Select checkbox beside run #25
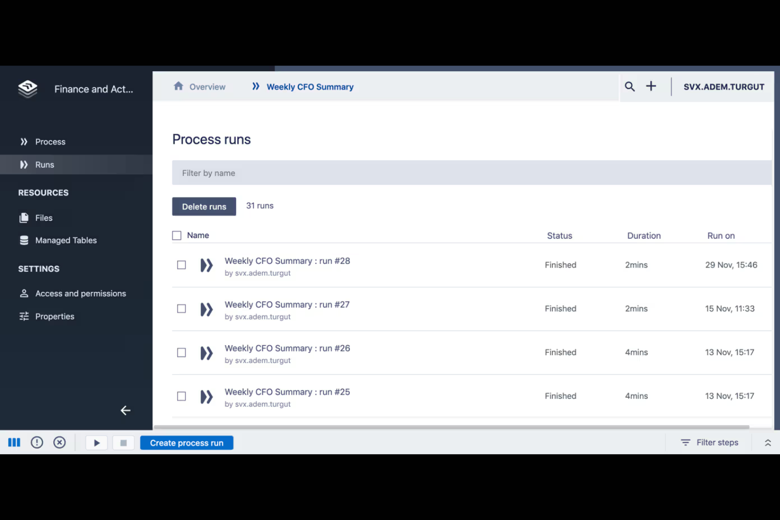Viewport: 780px width, 520px height. pyautogui.click(x=181, y=396)
